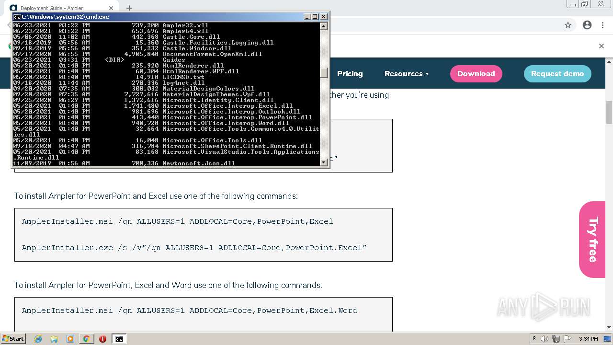Expand the Resources dropdown menu

[x=407, y=74]
